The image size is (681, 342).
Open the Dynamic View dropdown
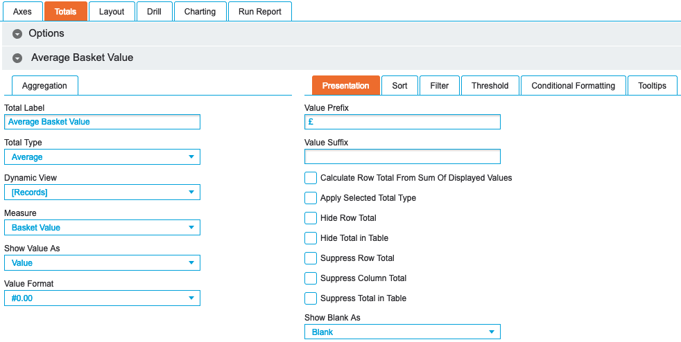coord(102,192)
